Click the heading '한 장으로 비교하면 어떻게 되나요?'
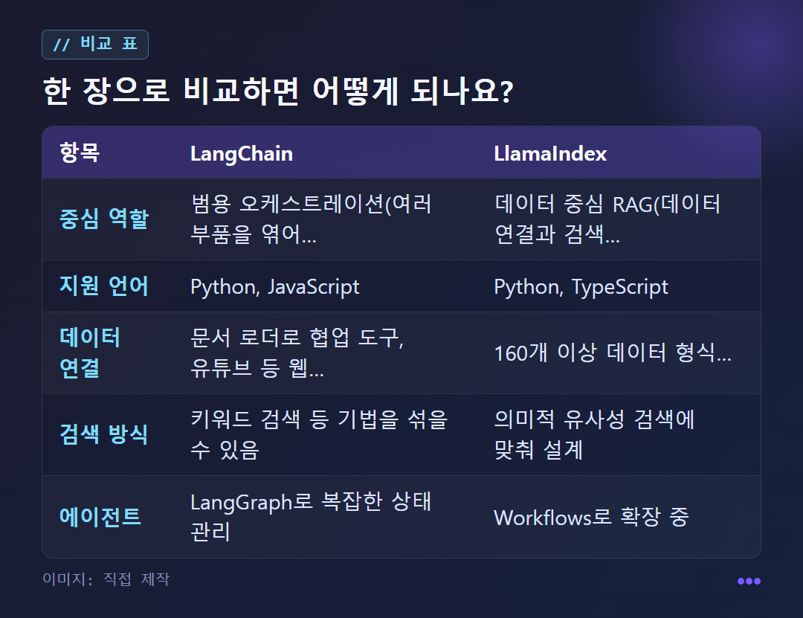 278,91
